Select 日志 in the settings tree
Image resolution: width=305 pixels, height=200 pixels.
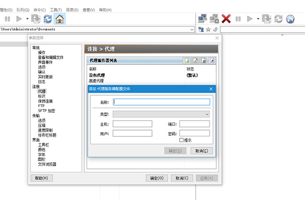click(x=42, y=82)
